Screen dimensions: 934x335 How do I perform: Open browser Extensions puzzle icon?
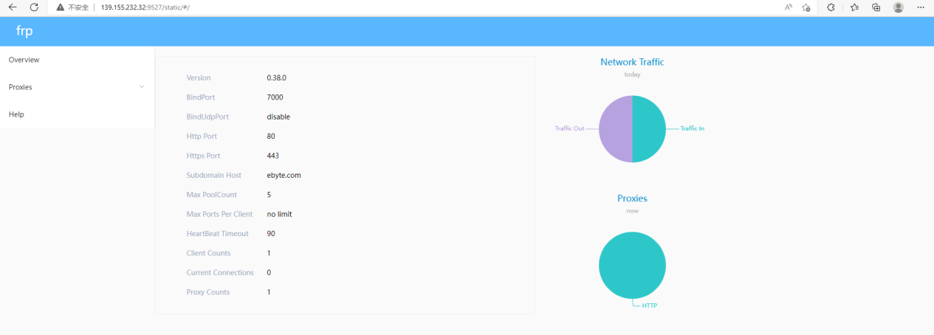click(x=831, y=7)
